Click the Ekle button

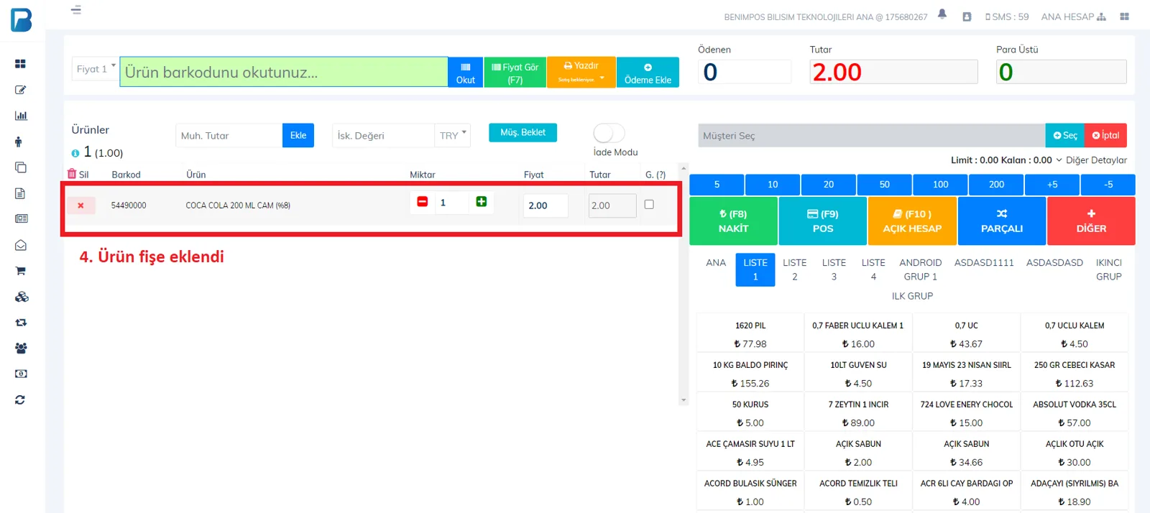click(x=298, y=135)
